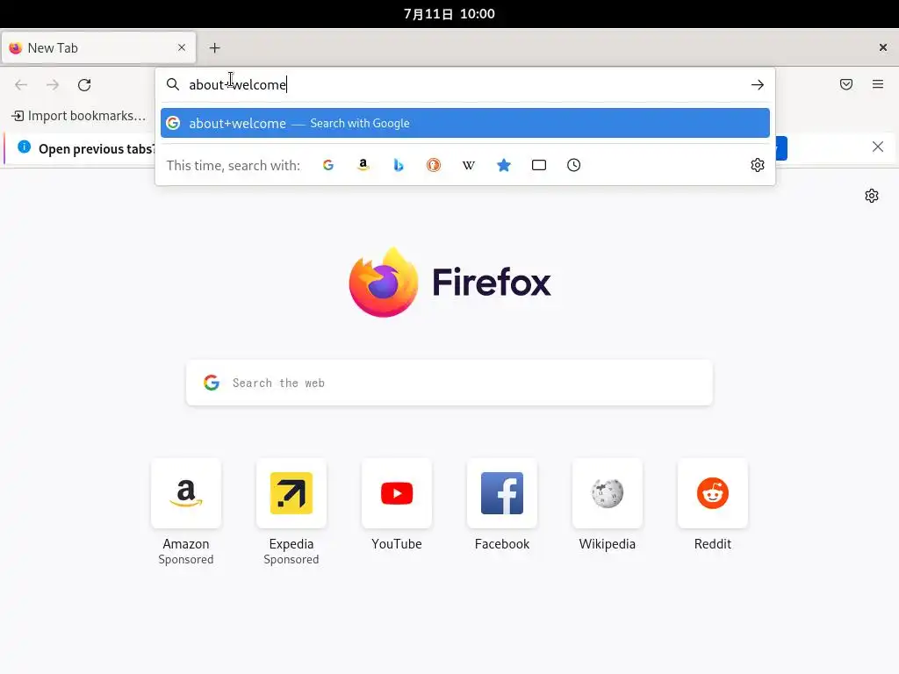Search this time with Bing icon

399,165
